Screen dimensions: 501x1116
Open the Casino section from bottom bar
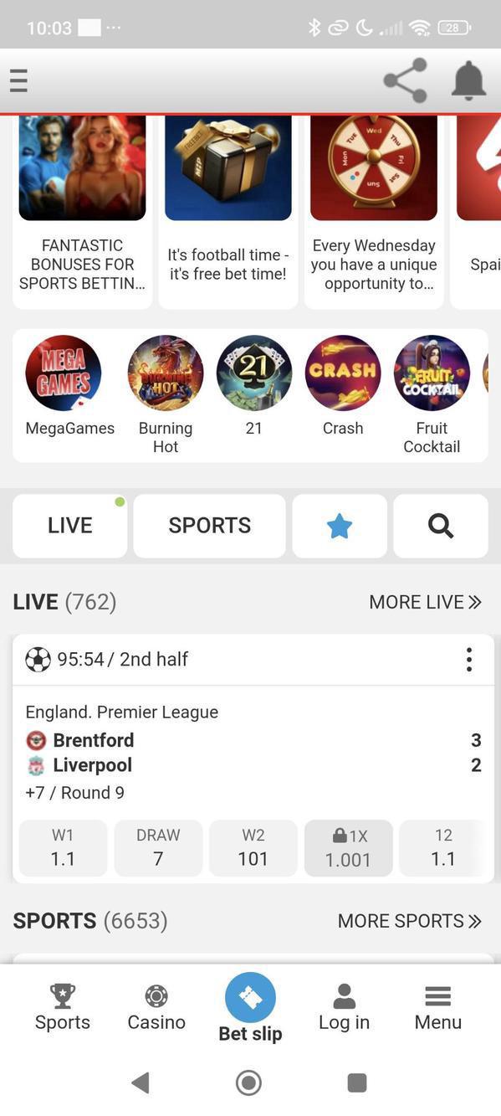click(156, 996)
